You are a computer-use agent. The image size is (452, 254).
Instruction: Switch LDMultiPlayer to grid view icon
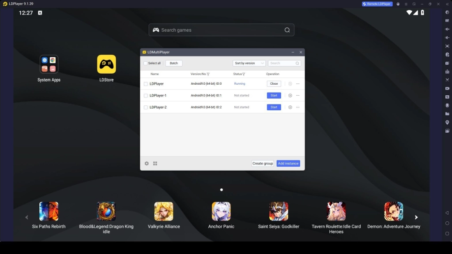pyautogui.click(x=155, y=164)
